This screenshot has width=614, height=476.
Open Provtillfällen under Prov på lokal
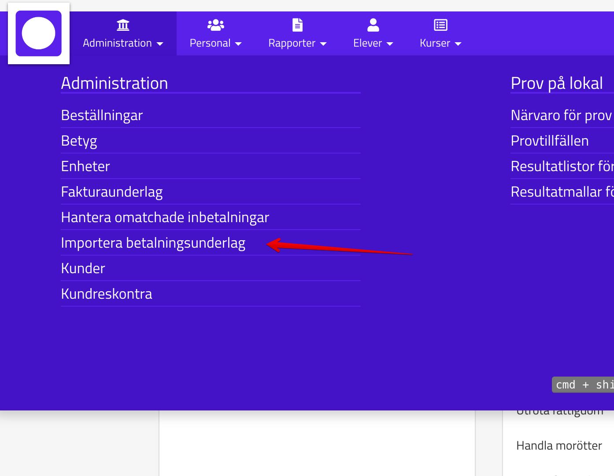click(549, 141)
